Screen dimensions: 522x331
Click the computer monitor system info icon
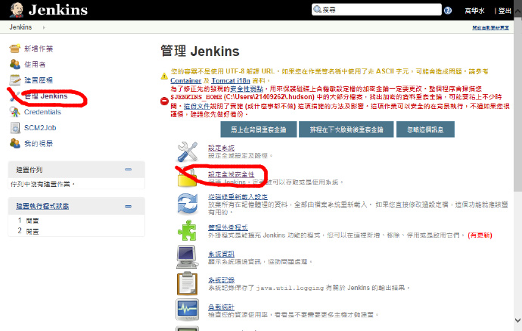[x=187, y=257]
